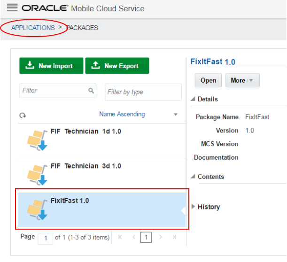Click FIF Technician 3d package icon
This screenshot has height=262, width=287.
(x=37, y=175)
